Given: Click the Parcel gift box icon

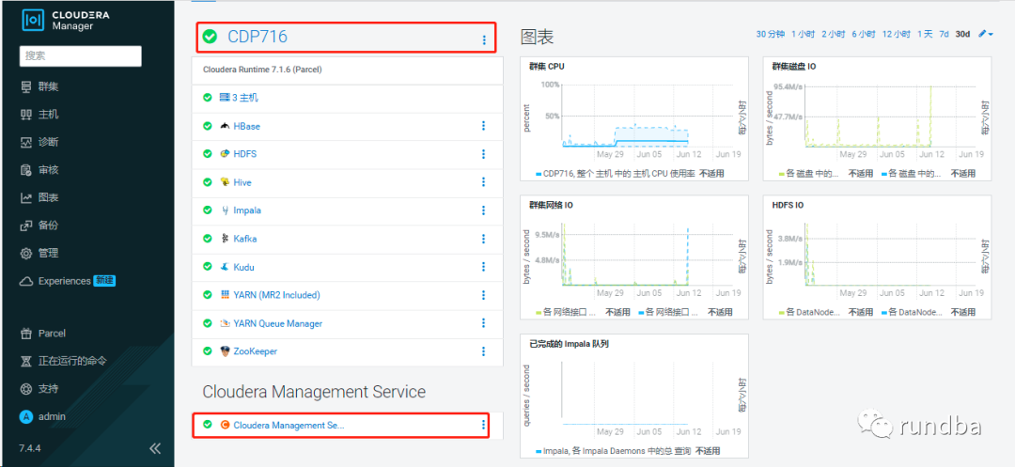Looking at the screenshot, I should pos(26,334).
